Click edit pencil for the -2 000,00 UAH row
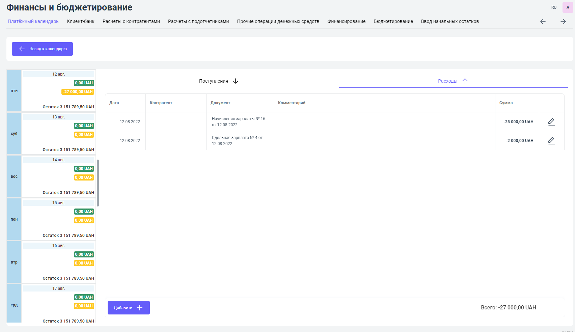 [551, 141]
